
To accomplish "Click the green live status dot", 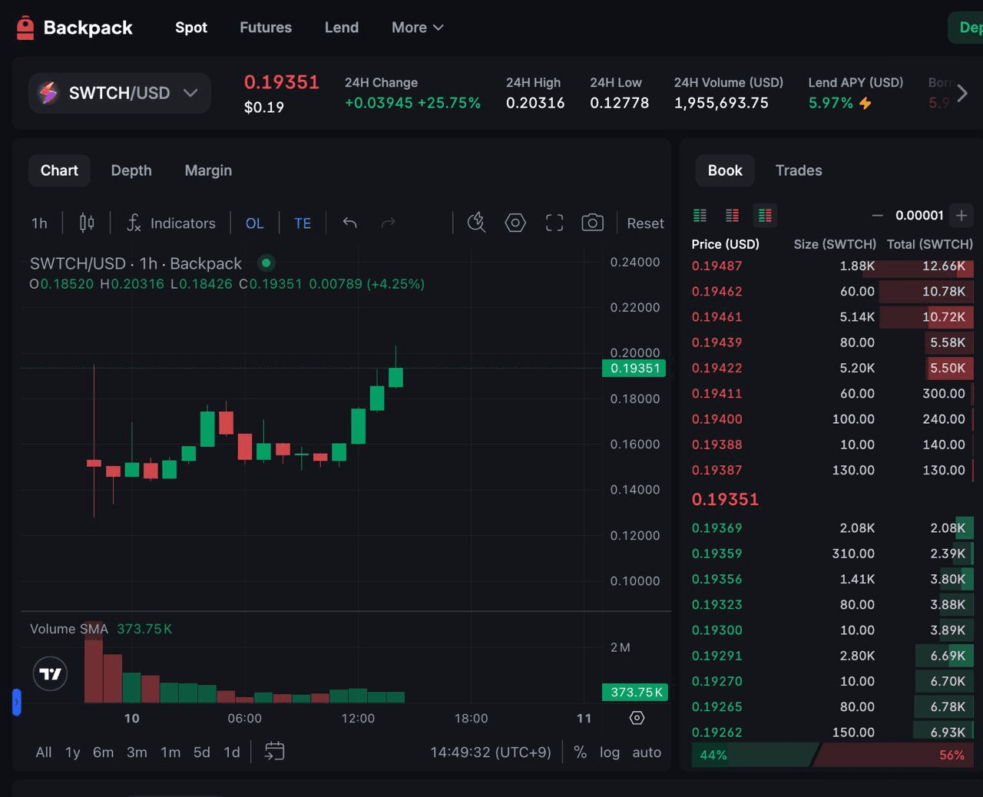I will [266, 263].
